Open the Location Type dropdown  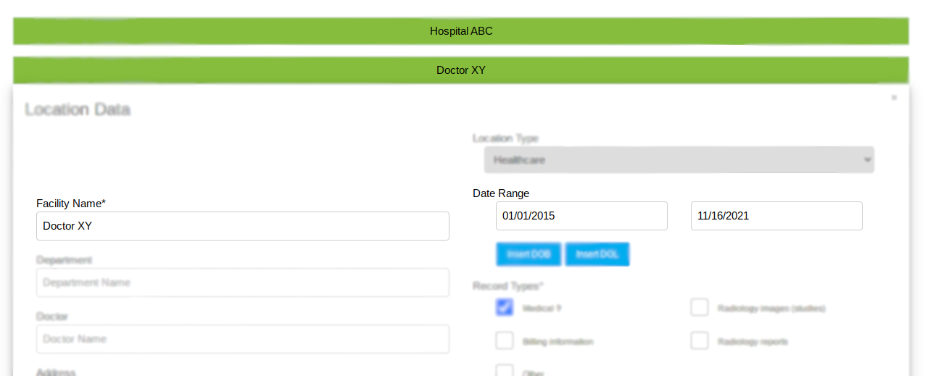tap(678, 160)
